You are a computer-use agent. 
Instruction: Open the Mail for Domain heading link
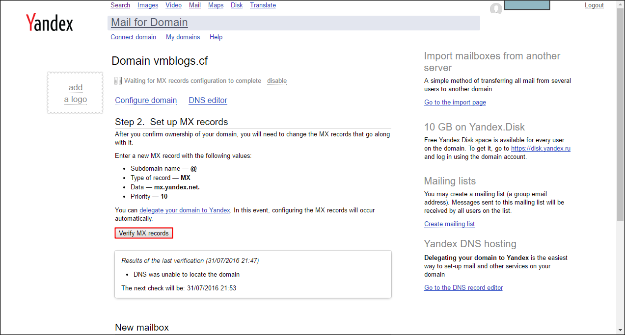pos(149,23)
